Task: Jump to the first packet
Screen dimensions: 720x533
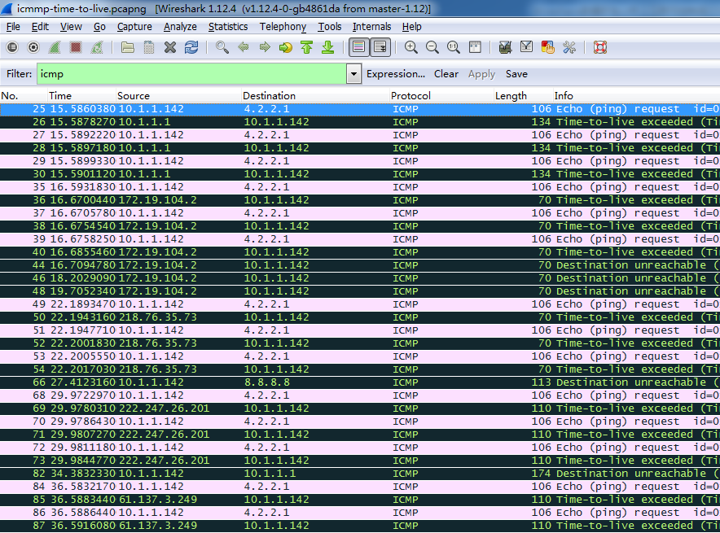Action: pos(307,47)
